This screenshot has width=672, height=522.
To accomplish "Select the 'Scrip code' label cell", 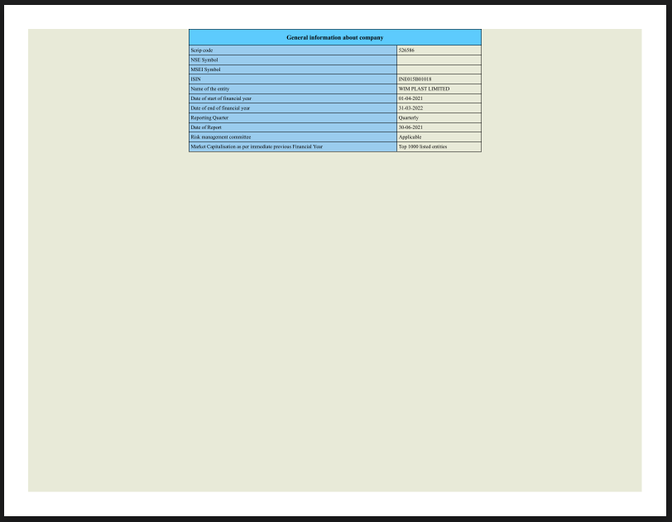I will (x=293, y=50).
